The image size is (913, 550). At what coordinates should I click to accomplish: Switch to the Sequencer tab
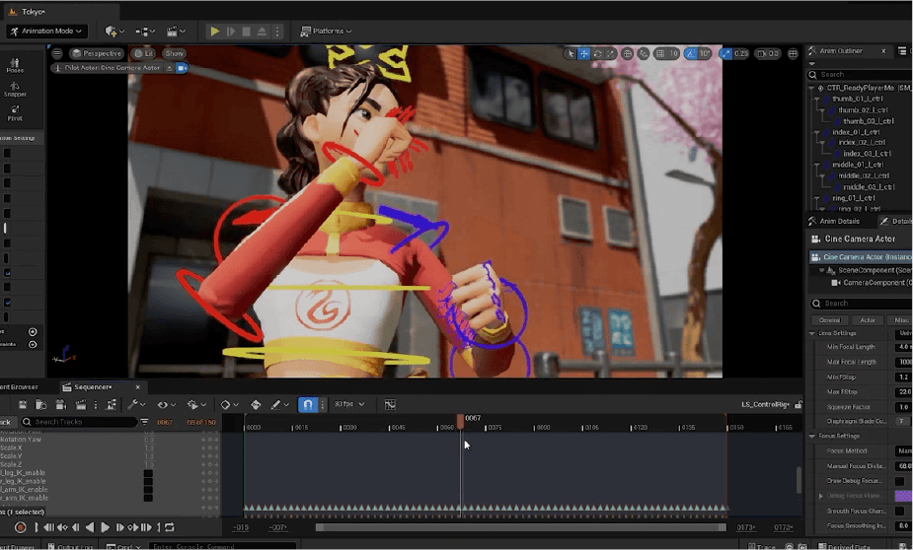(92, 387)
